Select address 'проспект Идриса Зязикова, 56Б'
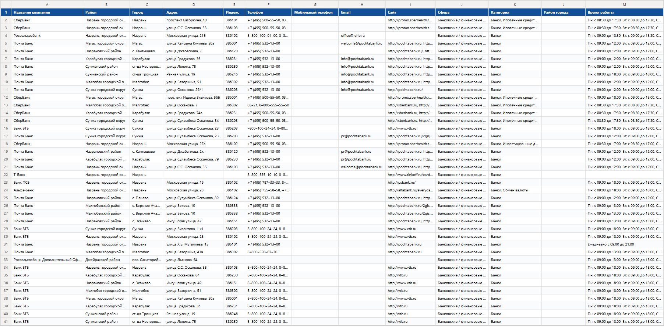Screen dimensions: 664x332 (194, 98)
